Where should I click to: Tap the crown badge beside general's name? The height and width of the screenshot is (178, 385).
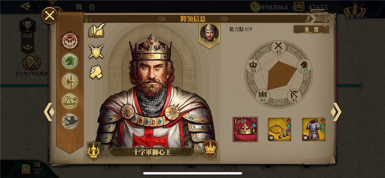[x=210, y=150]
